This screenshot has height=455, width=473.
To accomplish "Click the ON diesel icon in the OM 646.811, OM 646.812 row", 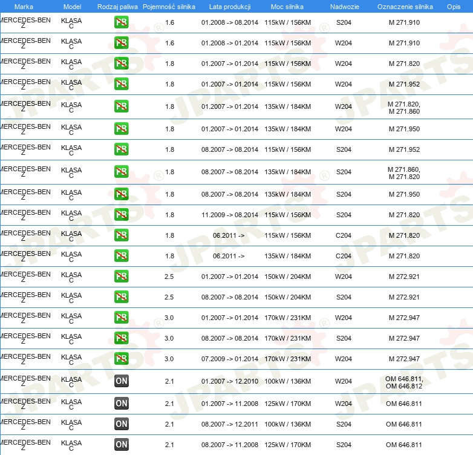I will tap(121, 381).
